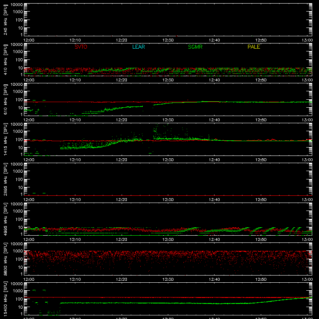Click the red SVTO station label
The width and height of the screenshot is (319, 319).
[x=81, y=47]
